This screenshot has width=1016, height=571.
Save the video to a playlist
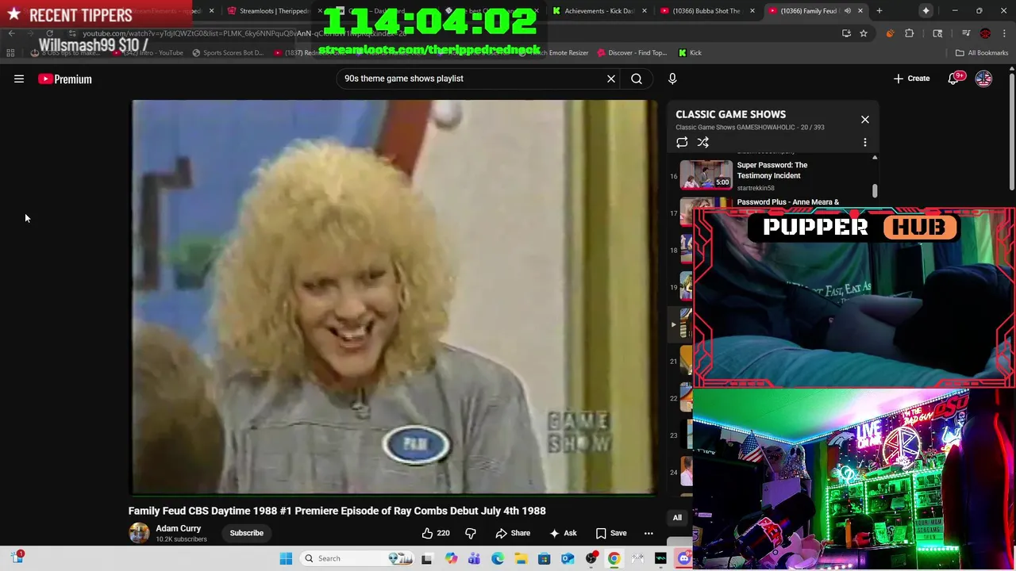[x=611, y=533]
